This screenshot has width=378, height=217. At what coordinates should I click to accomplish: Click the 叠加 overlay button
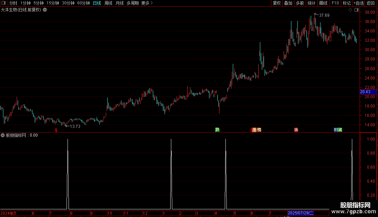pos(288,3)
